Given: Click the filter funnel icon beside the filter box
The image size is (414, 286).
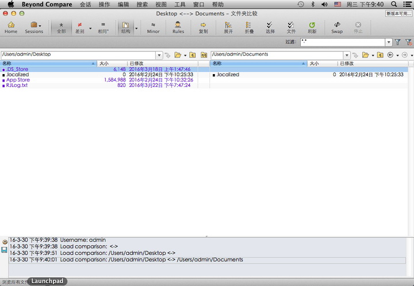Looking at the screenshot, I should pyautogui.click(x=397, y=42).
